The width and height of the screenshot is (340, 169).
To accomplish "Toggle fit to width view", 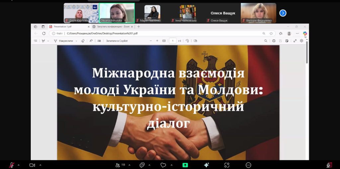I will [164, 41].
